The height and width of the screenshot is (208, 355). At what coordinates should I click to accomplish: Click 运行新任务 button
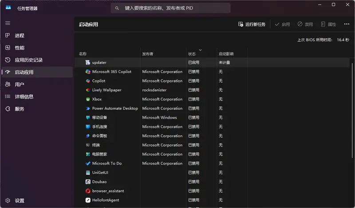tap(252, 24)
